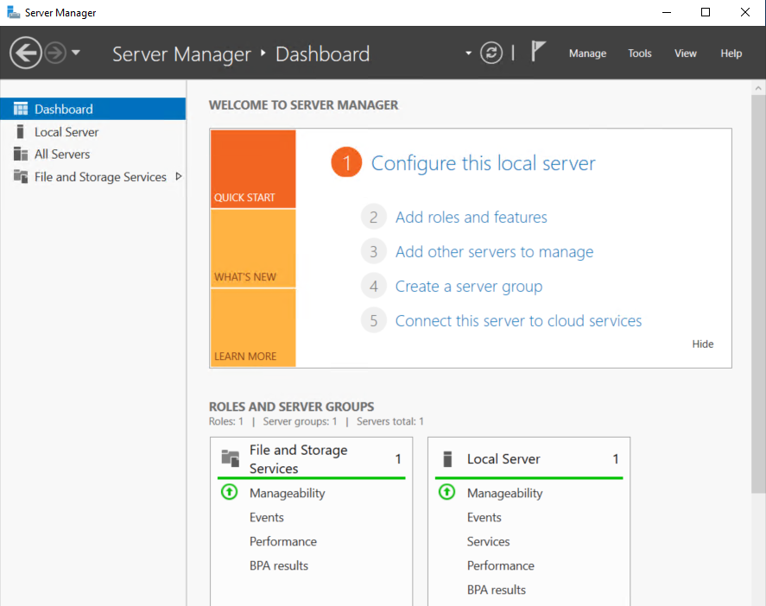The height and width of the screenshot is (606, 766).
Task: Click the step 5 number circle
Action: 374,320
